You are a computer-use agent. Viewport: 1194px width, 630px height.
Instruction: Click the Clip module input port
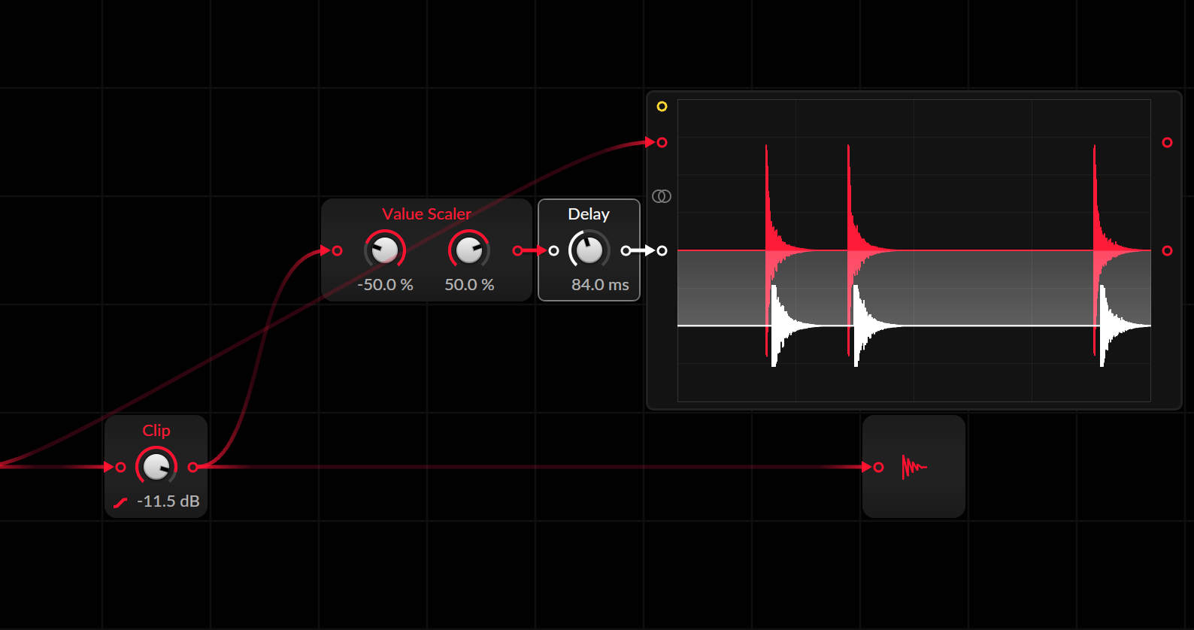[120, 467]
